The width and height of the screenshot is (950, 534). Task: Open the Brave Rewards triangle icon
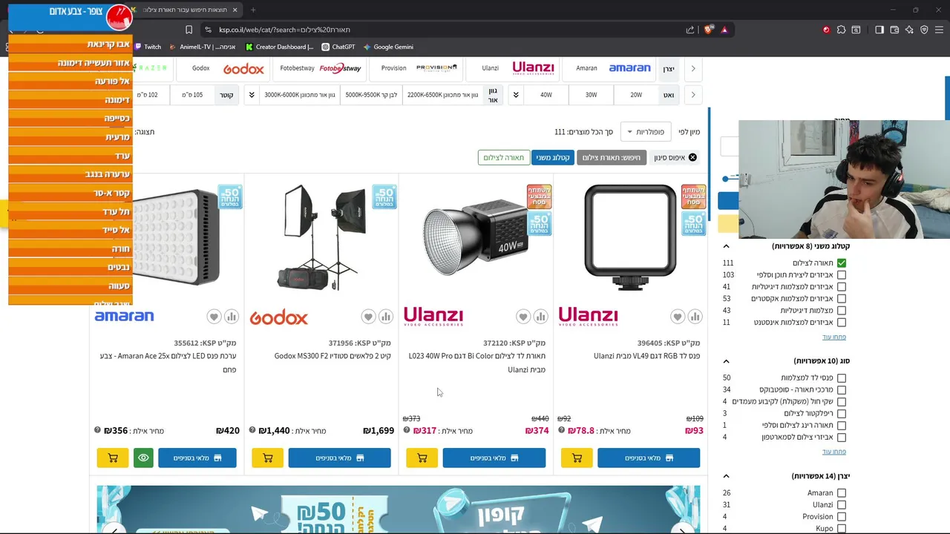tap(724, 30)
